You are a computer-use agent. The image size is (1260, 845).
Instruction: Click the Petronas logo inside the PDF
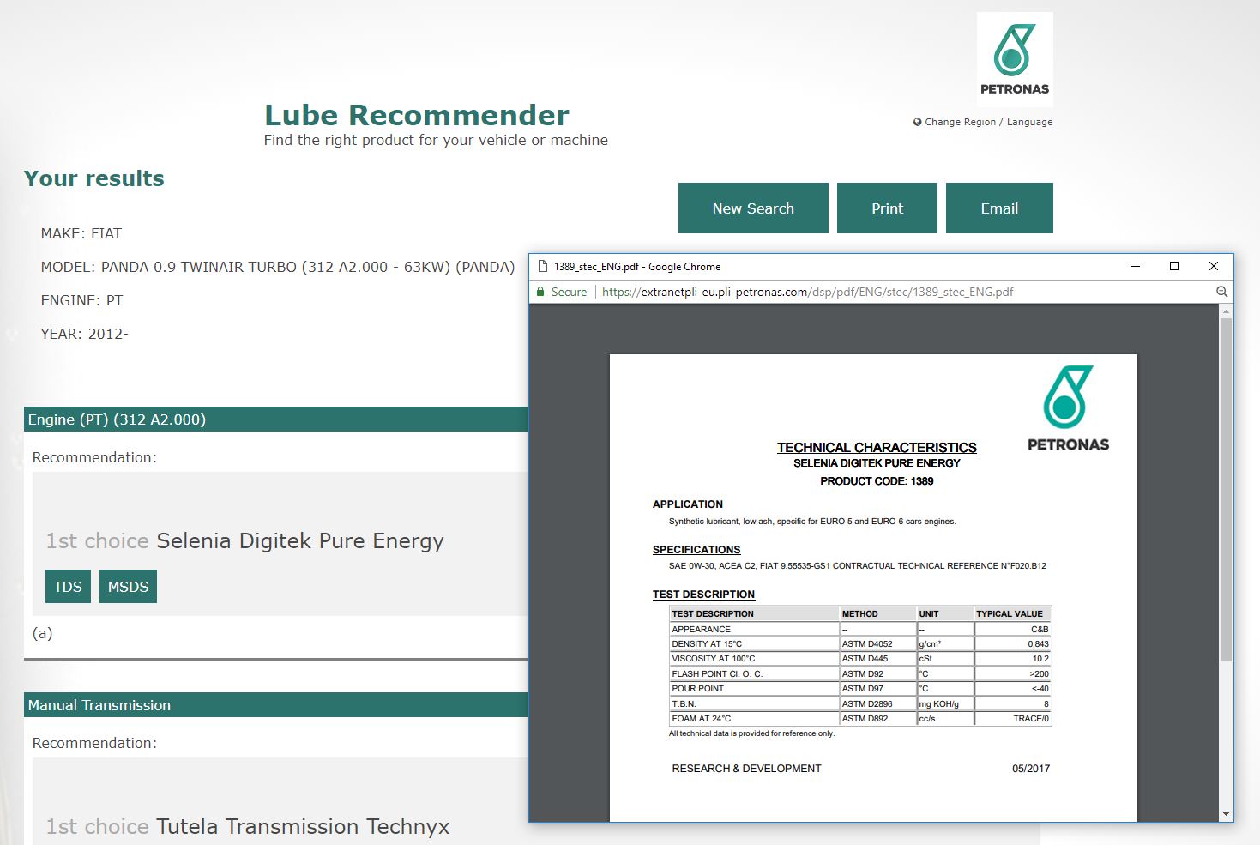(x=1068, y=408)
